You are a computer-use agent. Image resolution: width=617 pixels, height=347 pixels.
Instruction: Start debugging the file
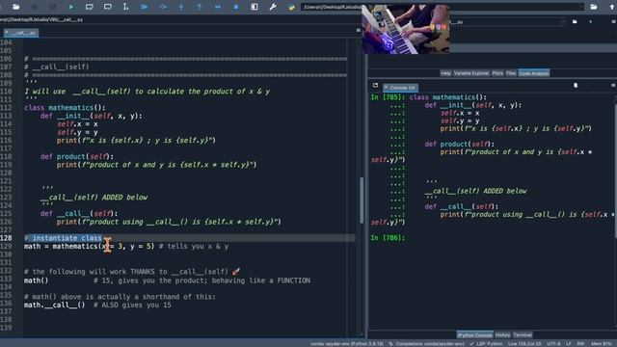(x=144, y=7)
